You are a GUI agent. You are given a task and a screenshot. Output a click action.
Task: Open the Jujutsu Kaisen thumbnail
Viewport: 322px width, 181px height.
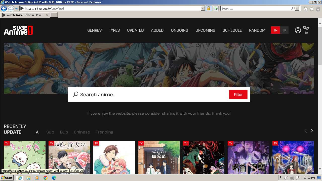[x=249, y=157]
